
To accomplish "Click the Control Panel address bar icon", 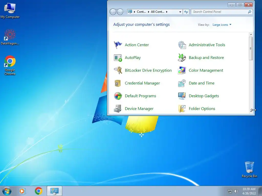I will [x=130, y=12].
